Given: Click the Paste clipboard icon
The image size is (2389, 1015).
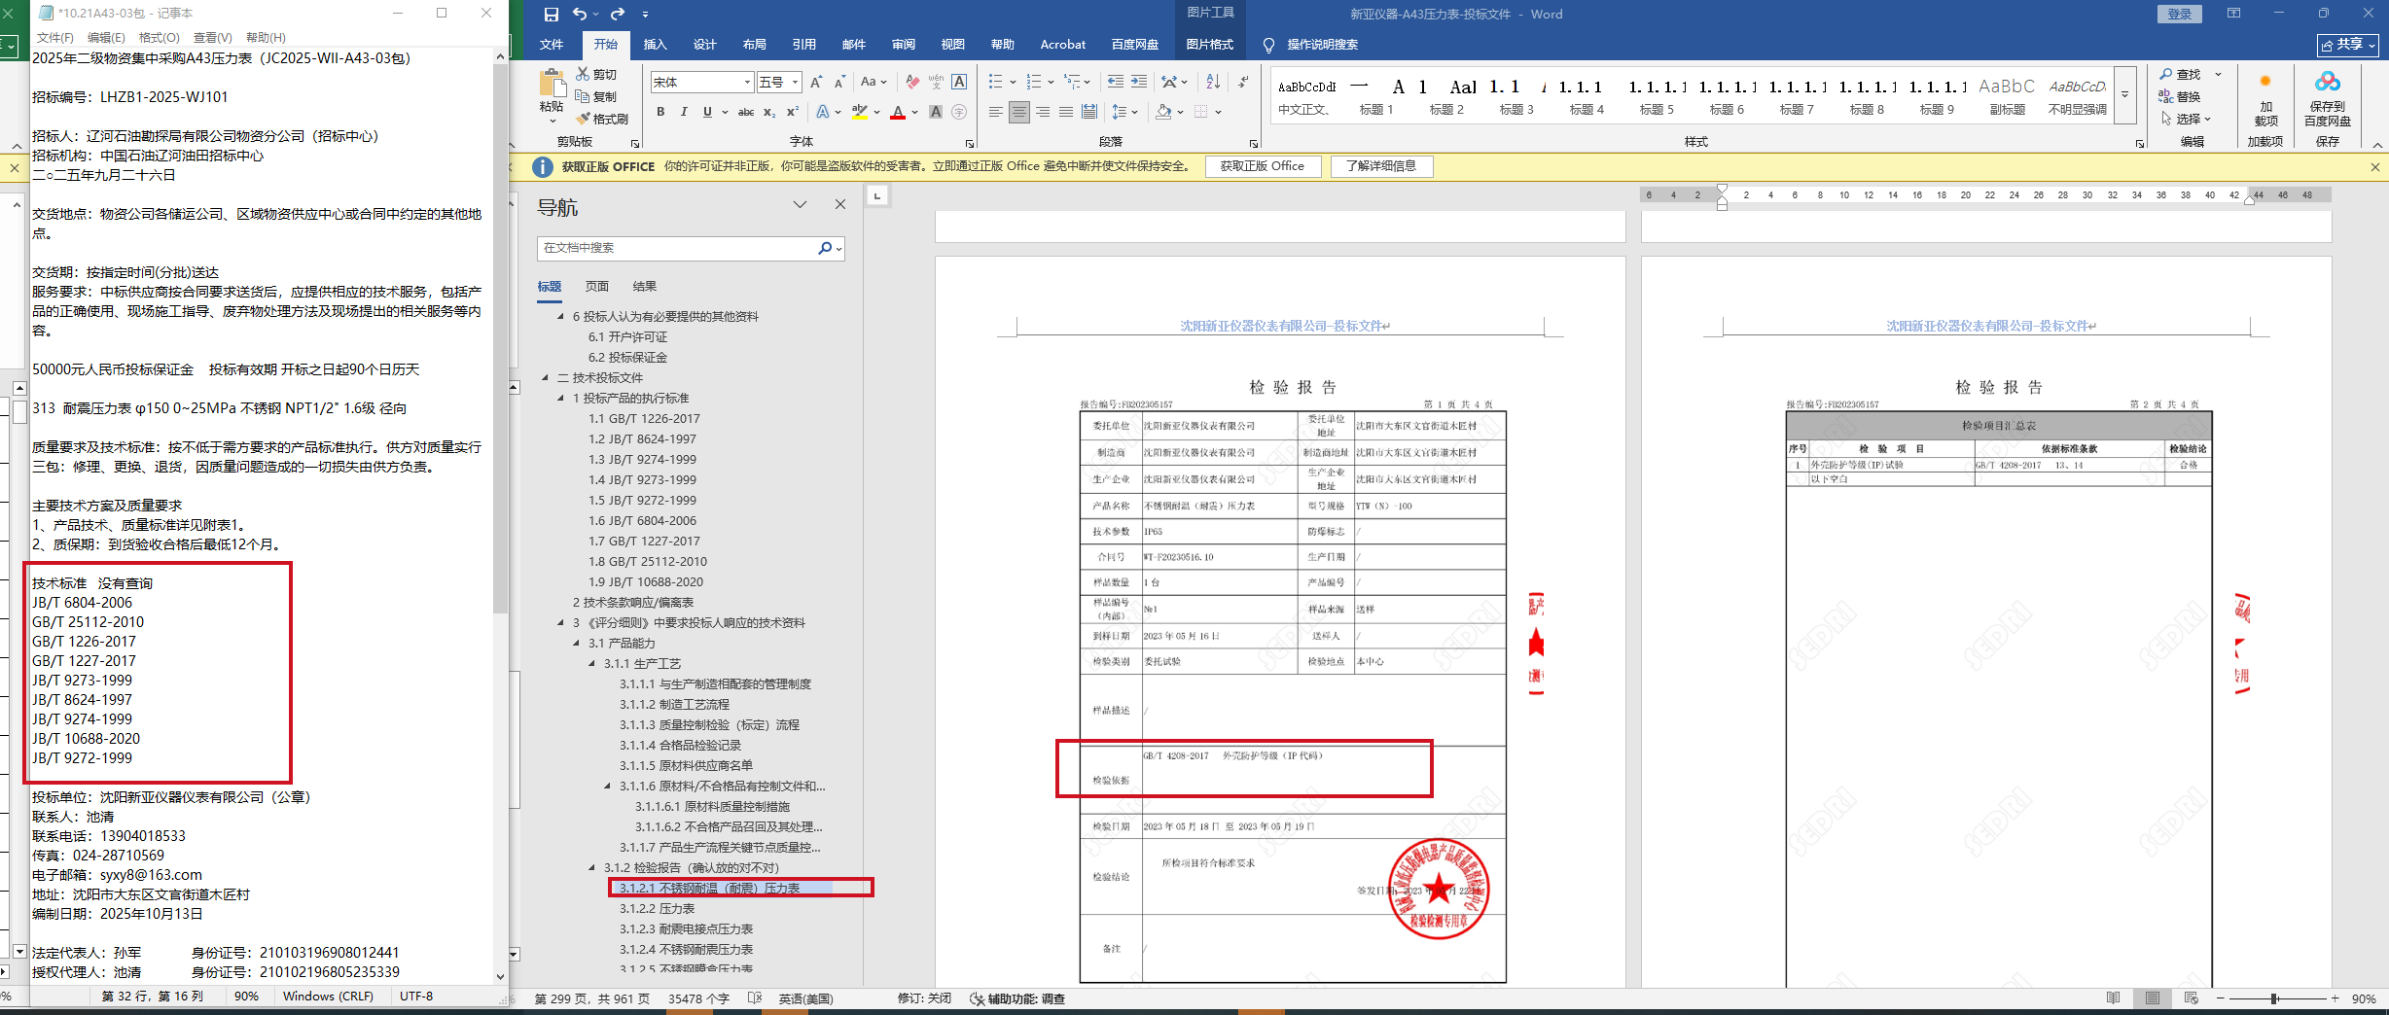Looking at the screenshot, I should pyautogui.click(x=552, y=85).
